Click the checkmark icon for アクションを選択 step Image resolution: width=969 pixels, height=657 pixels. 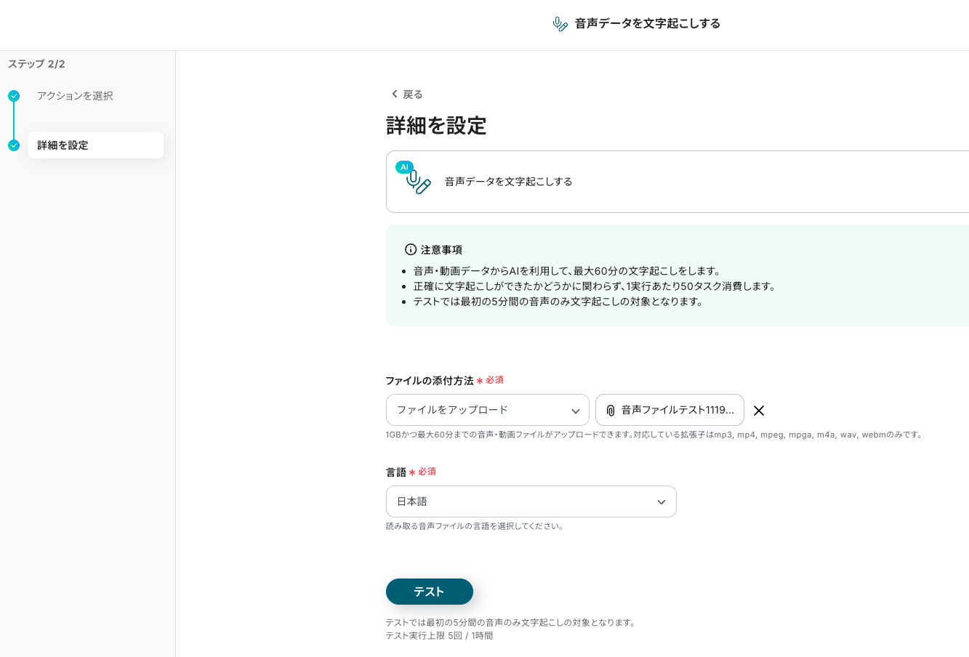tap(14, 96)
